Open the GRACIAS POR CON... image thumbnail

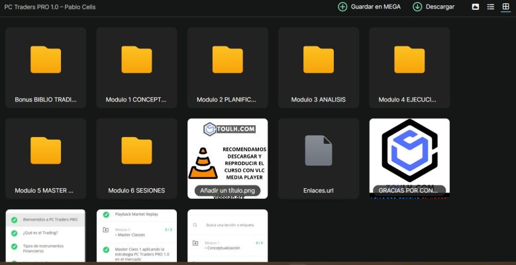point(409,158)
